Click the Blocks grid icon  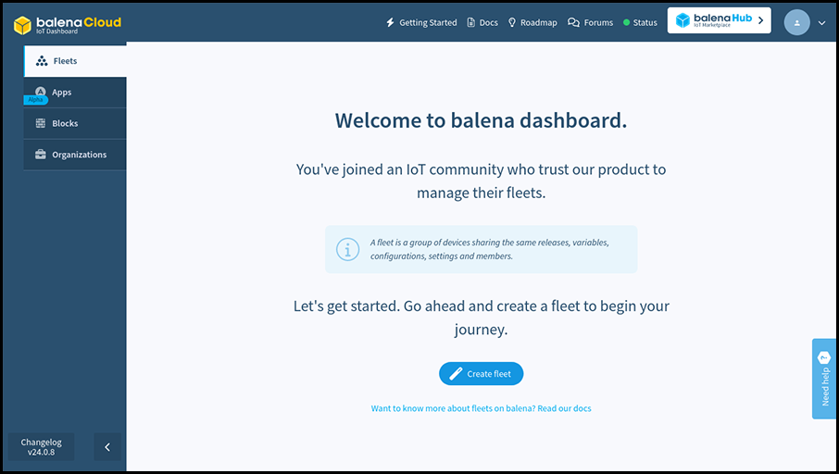click(40, 123)
